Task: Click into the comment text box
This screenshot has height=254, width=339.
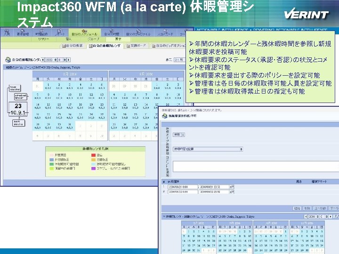Action: point(256,167)
